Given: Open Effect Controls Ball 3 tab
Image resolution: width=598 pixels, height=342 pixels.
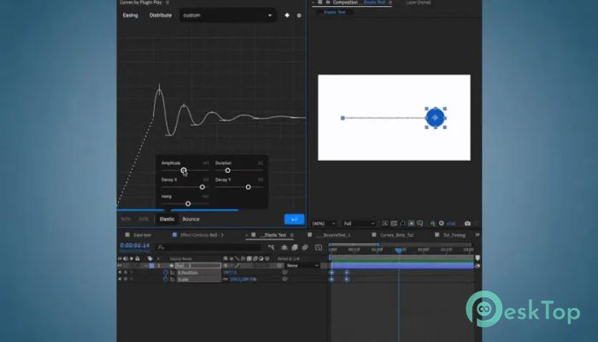Looking at the screenshot, I should (x=202, y=235).
